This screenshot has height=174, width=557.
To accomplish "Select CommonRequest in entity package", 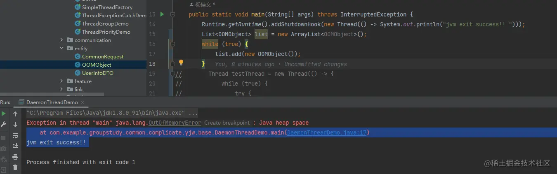I will 103,56.
